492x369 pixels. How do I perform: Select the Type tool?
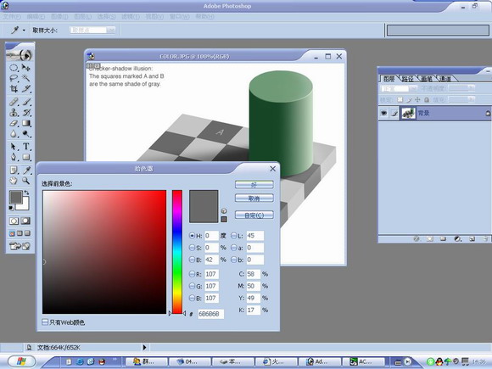(x=26, y=146)
